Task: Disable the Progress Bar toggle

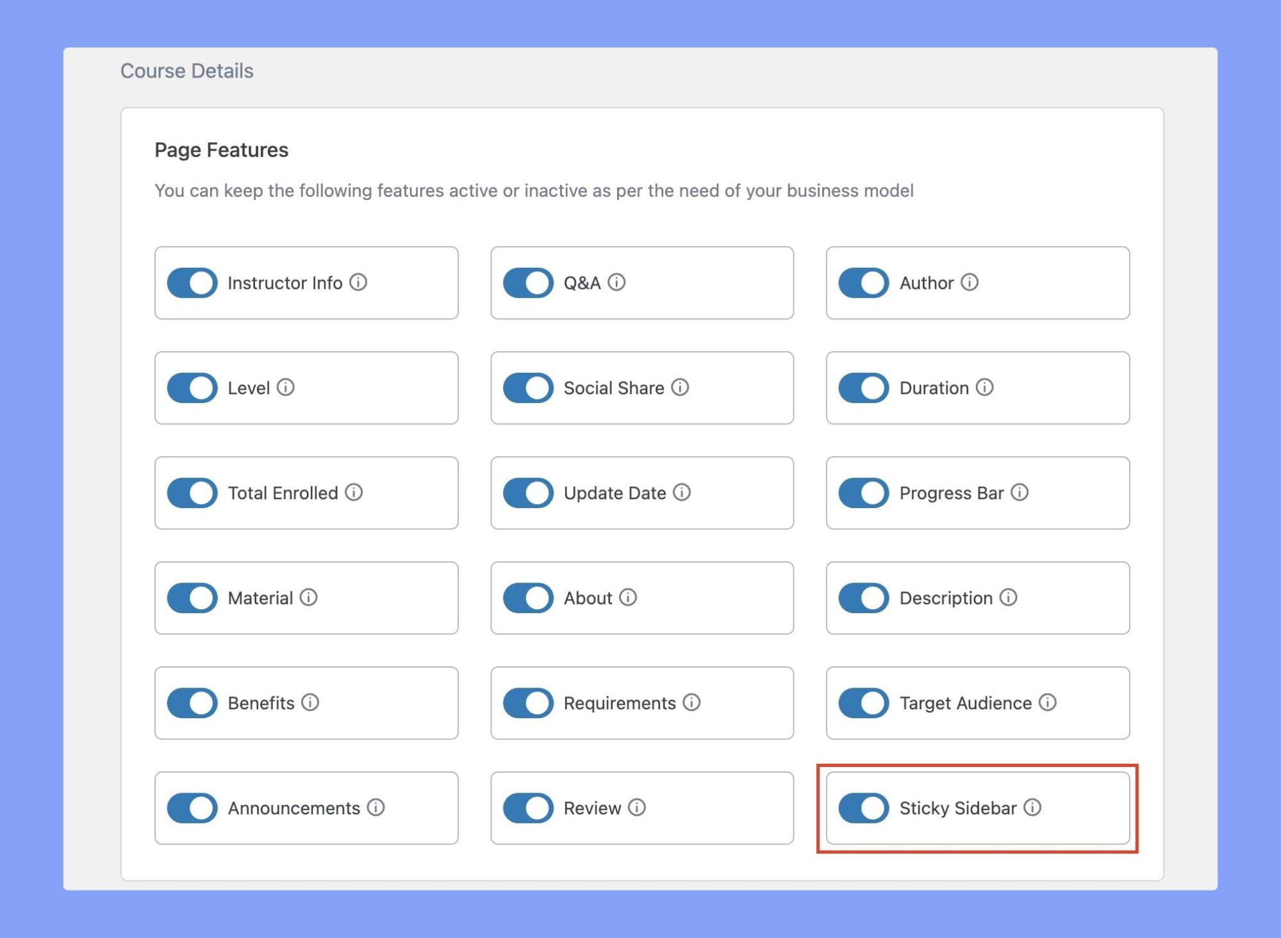Action: point(863,492)
